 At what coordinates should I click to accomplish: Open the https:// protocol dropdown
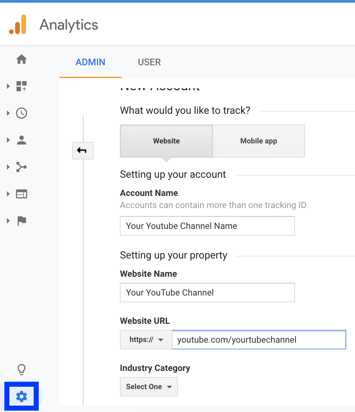(146, 340)
